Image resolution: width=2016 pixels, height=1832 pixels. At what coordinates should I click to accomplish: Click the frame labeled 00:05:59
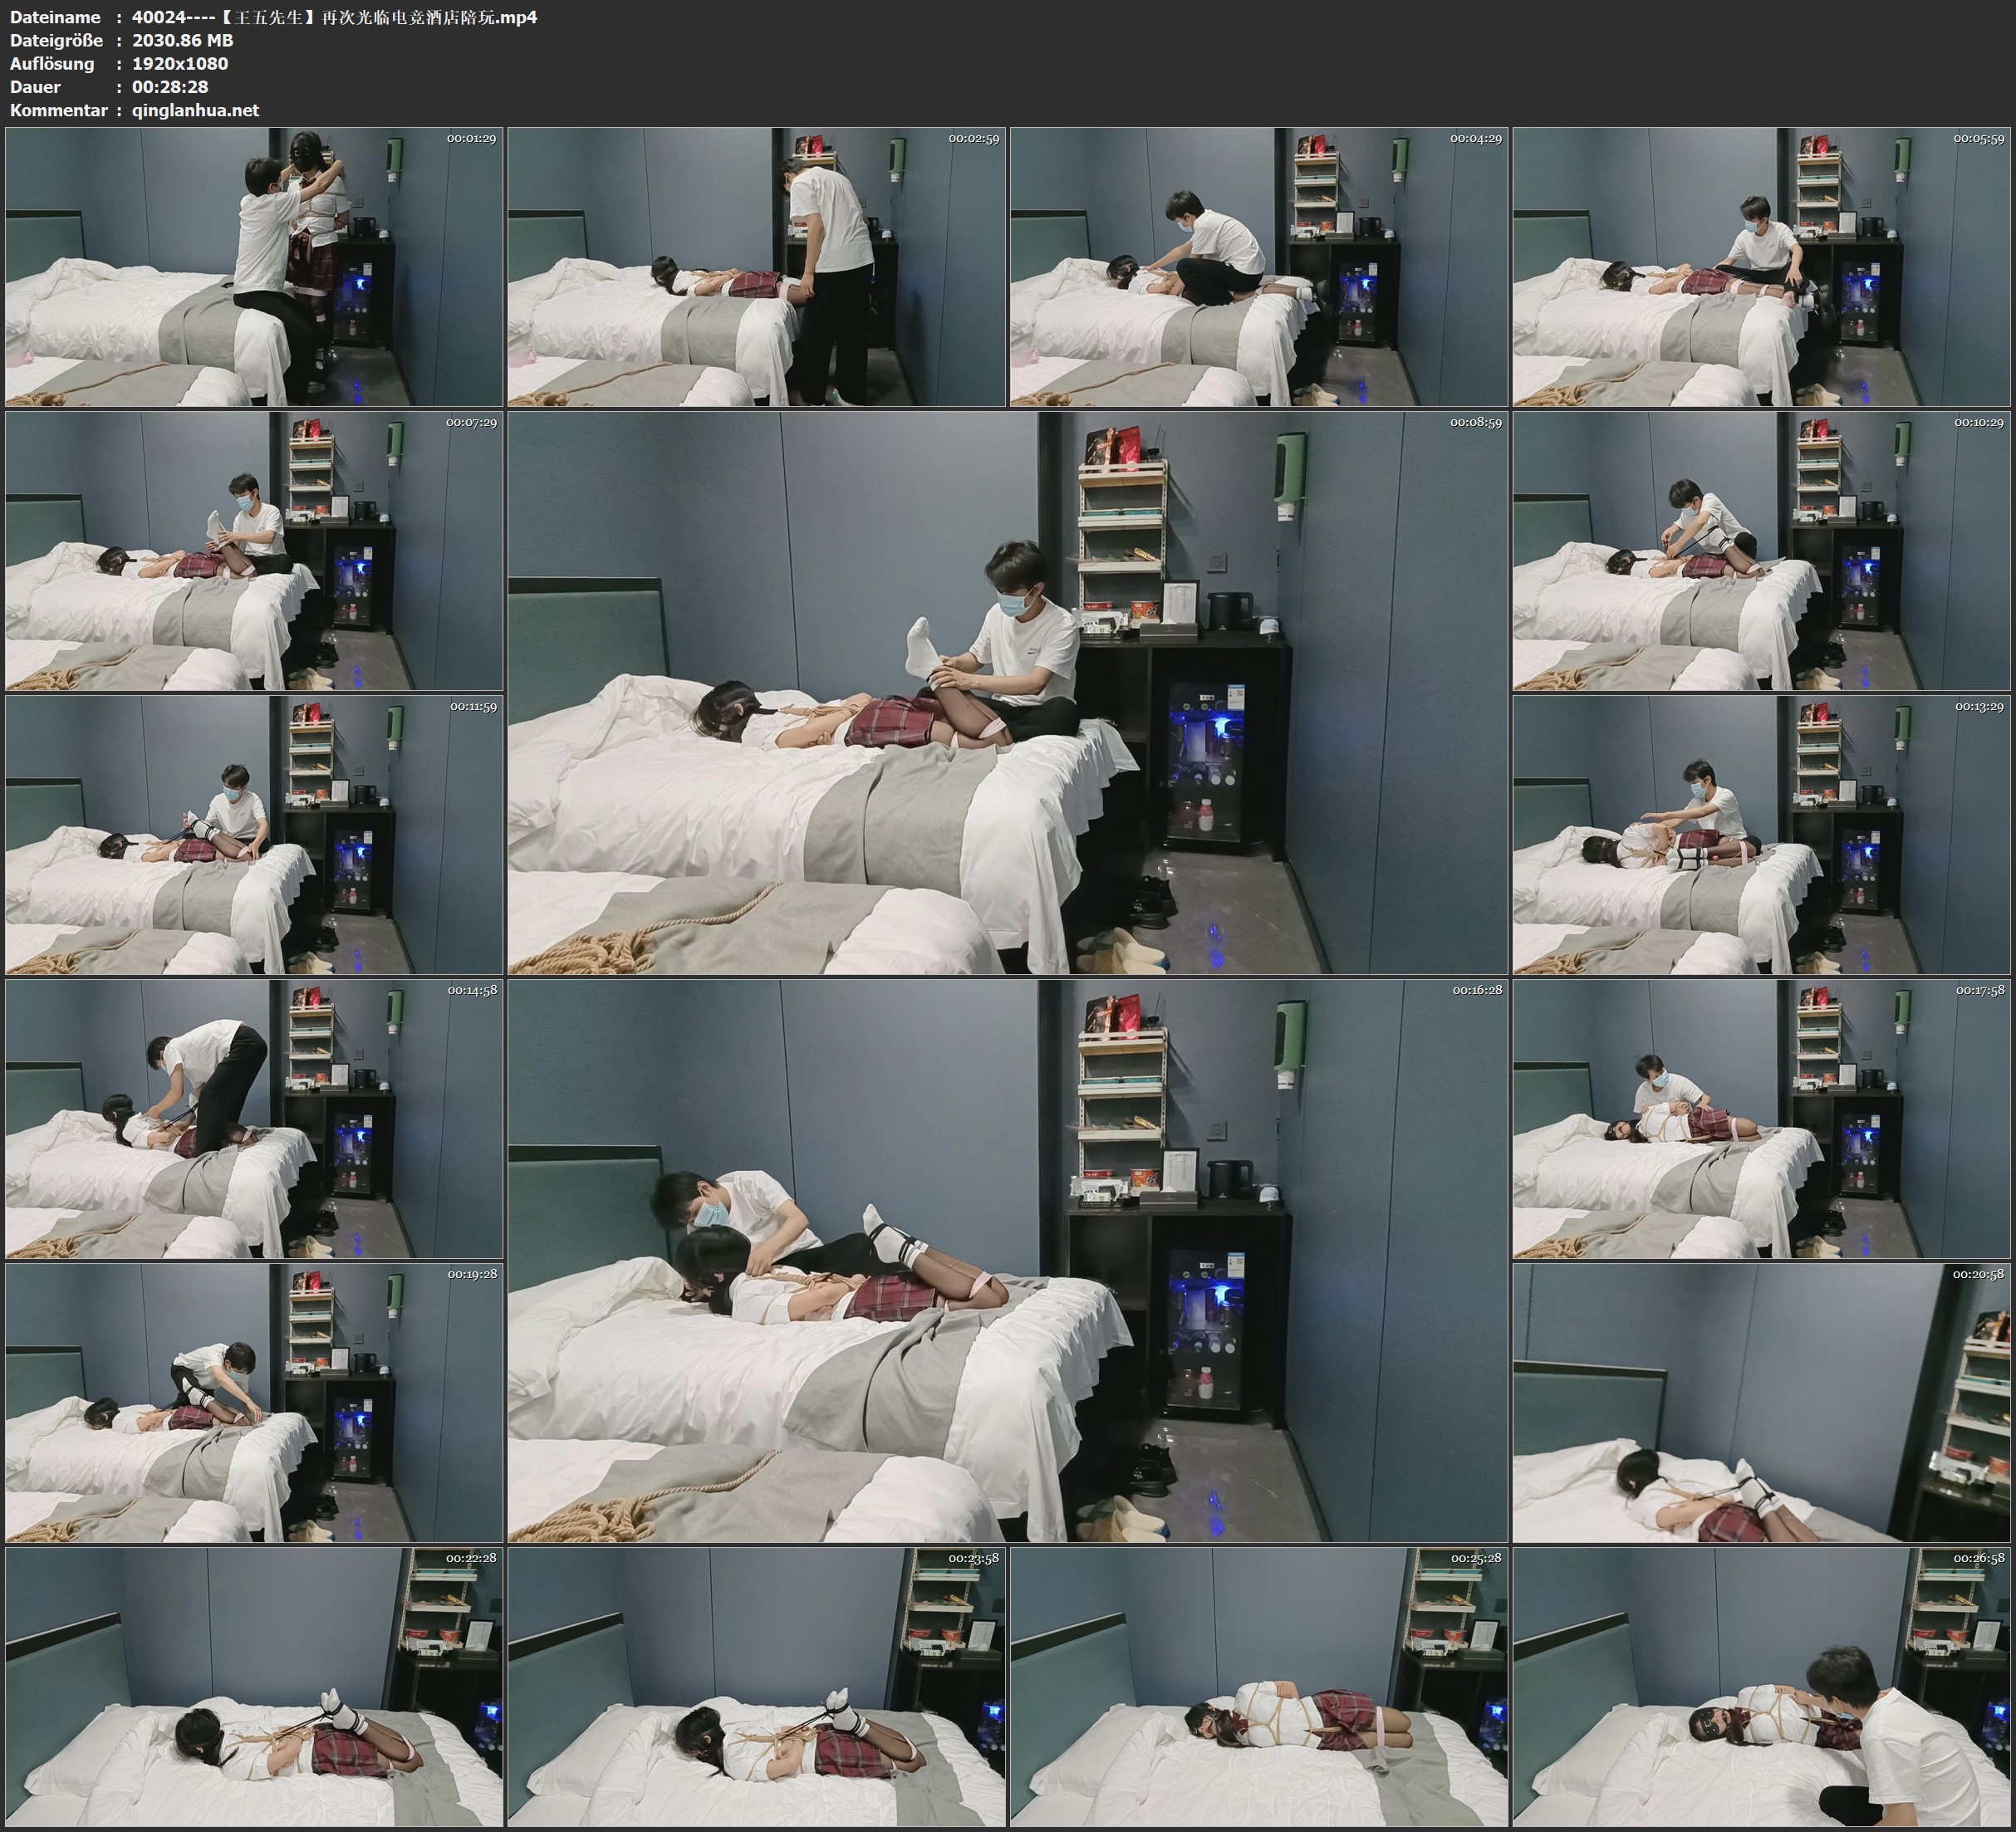[x=1762, y=266]
